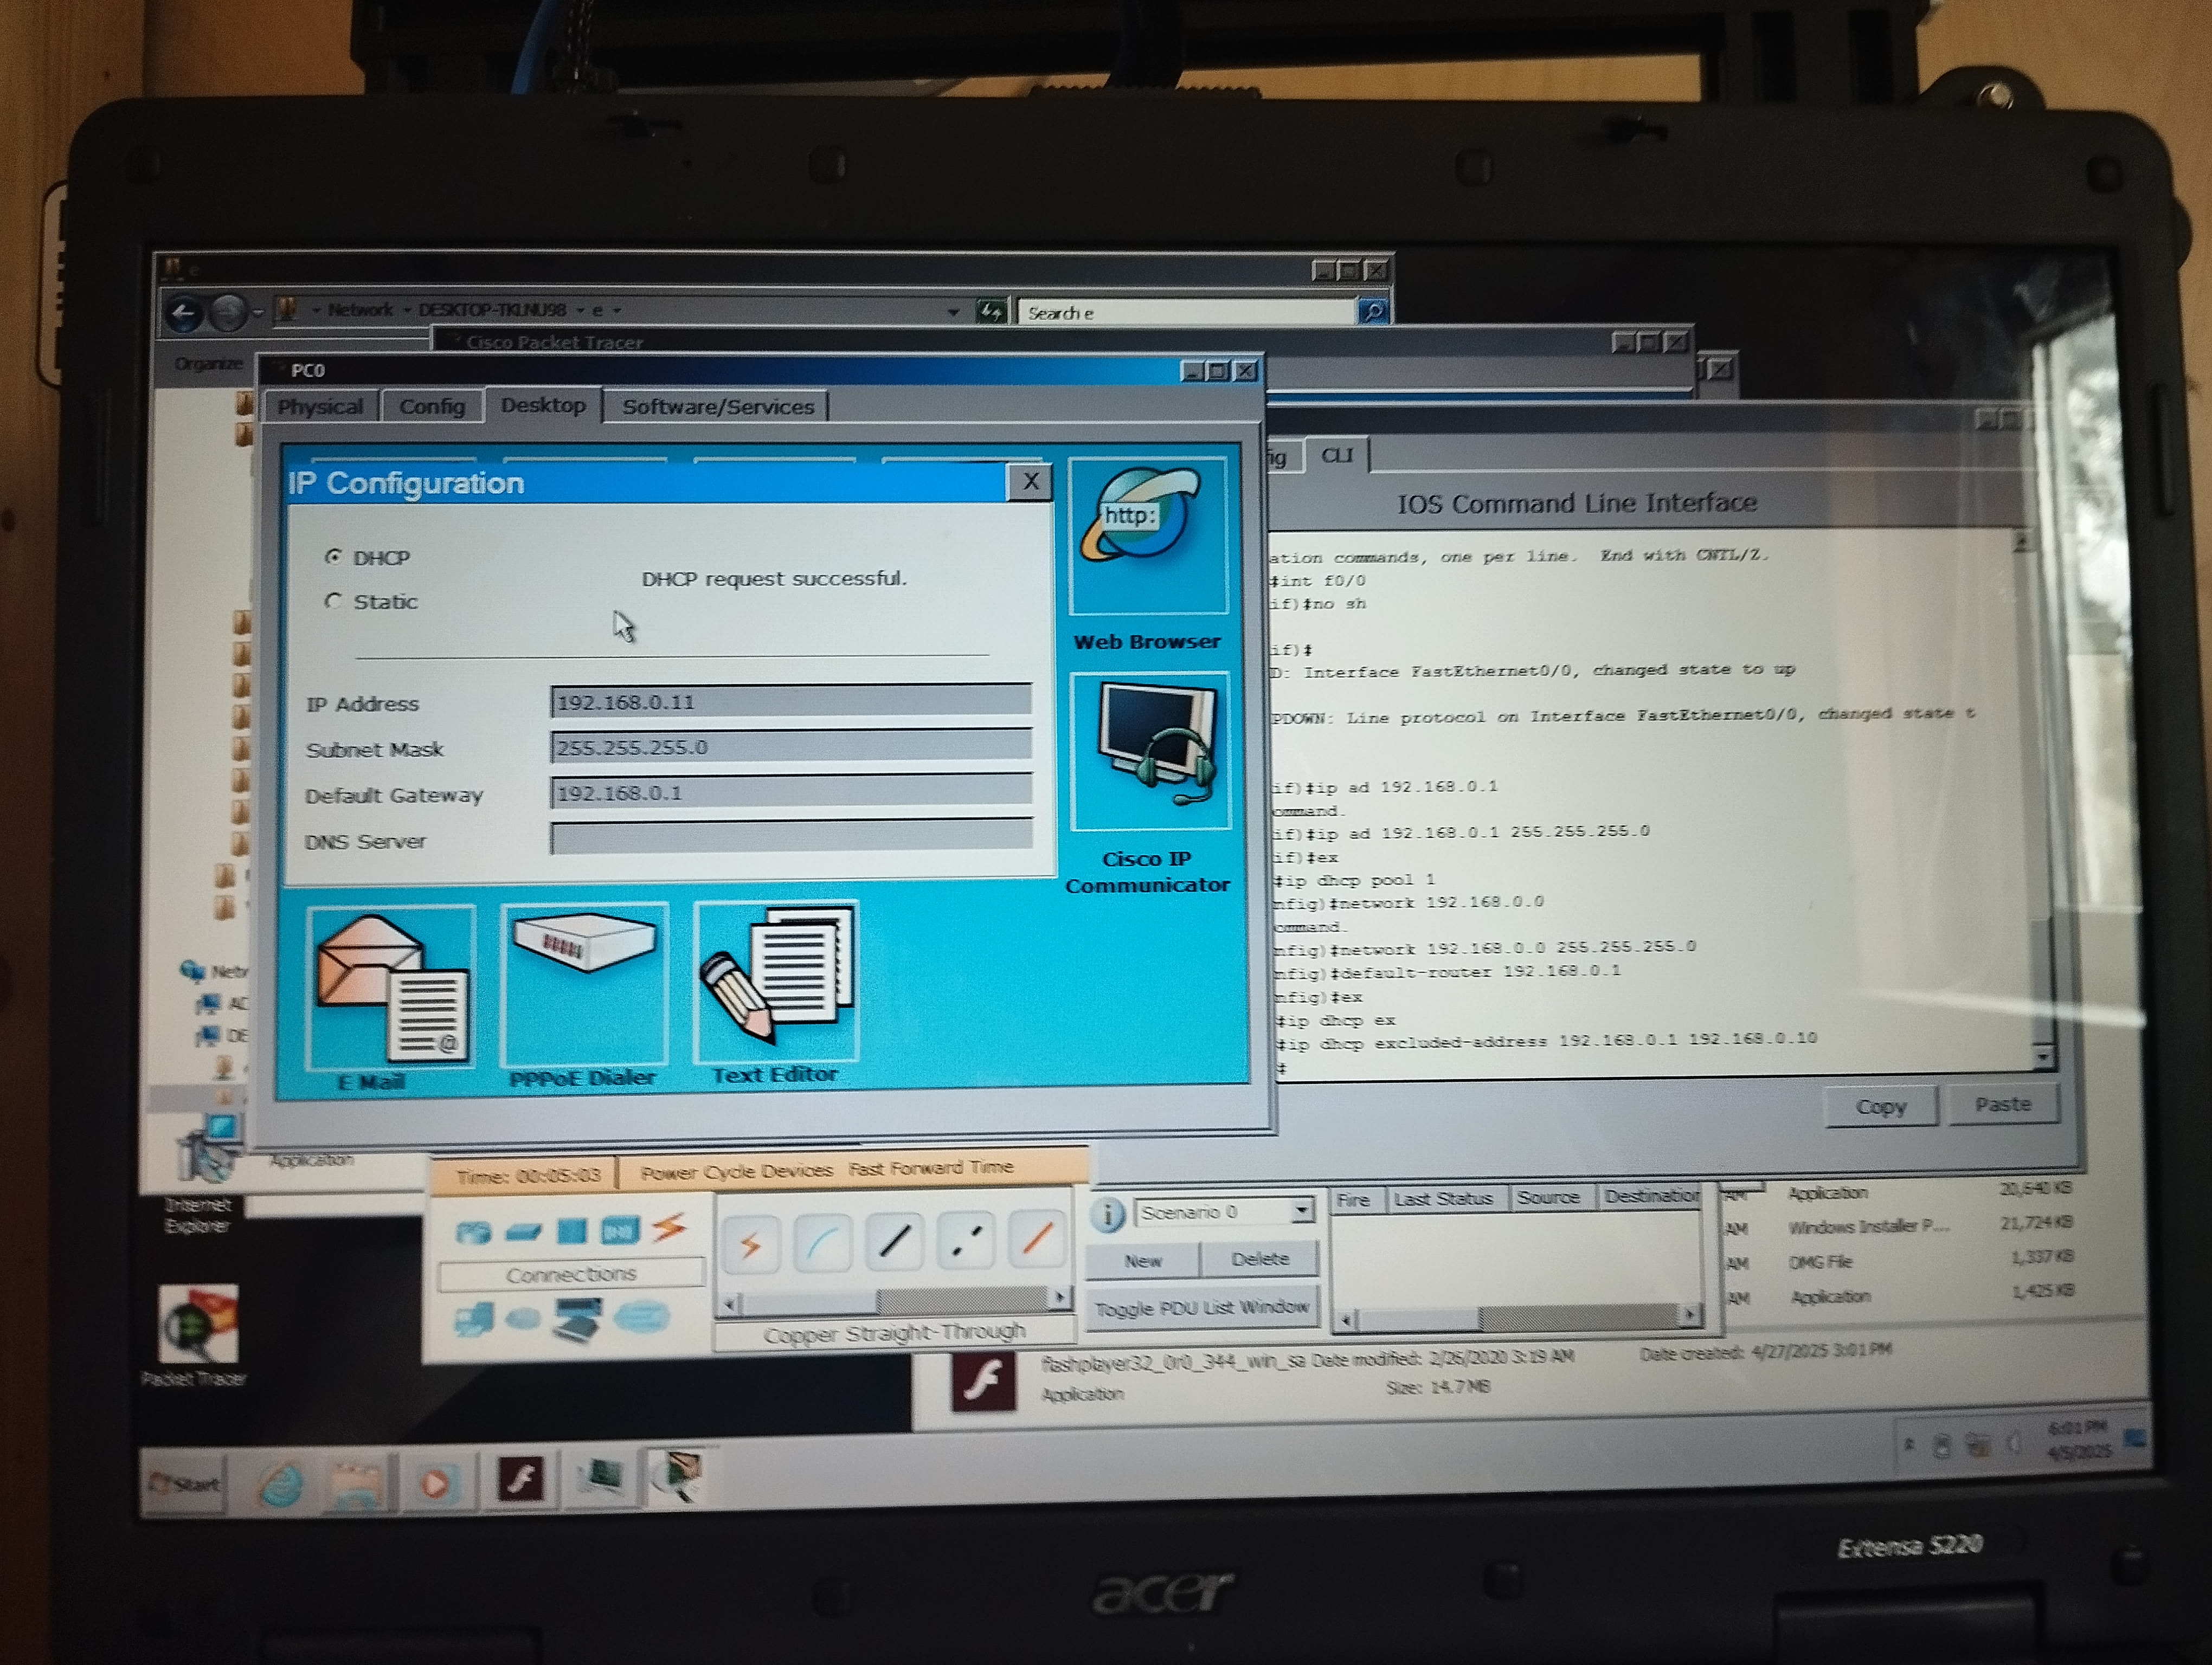
Task: Click Toggle PDU List Window button
Action: 1201,1307
